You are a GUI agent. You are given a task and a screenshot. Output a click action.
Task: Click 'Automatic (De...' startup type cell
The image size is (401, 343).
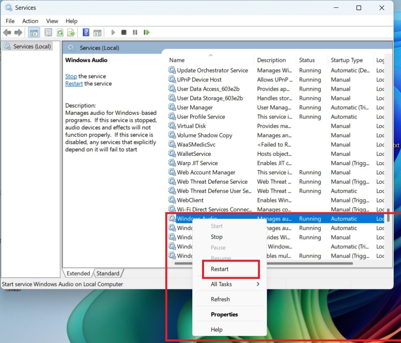pyautogui.click(x=350, y=70)
